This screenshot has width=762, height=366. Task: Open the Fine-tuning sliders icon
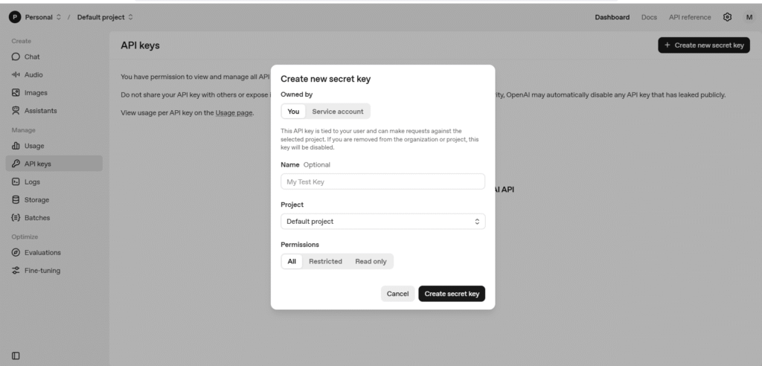pos(16,271)
